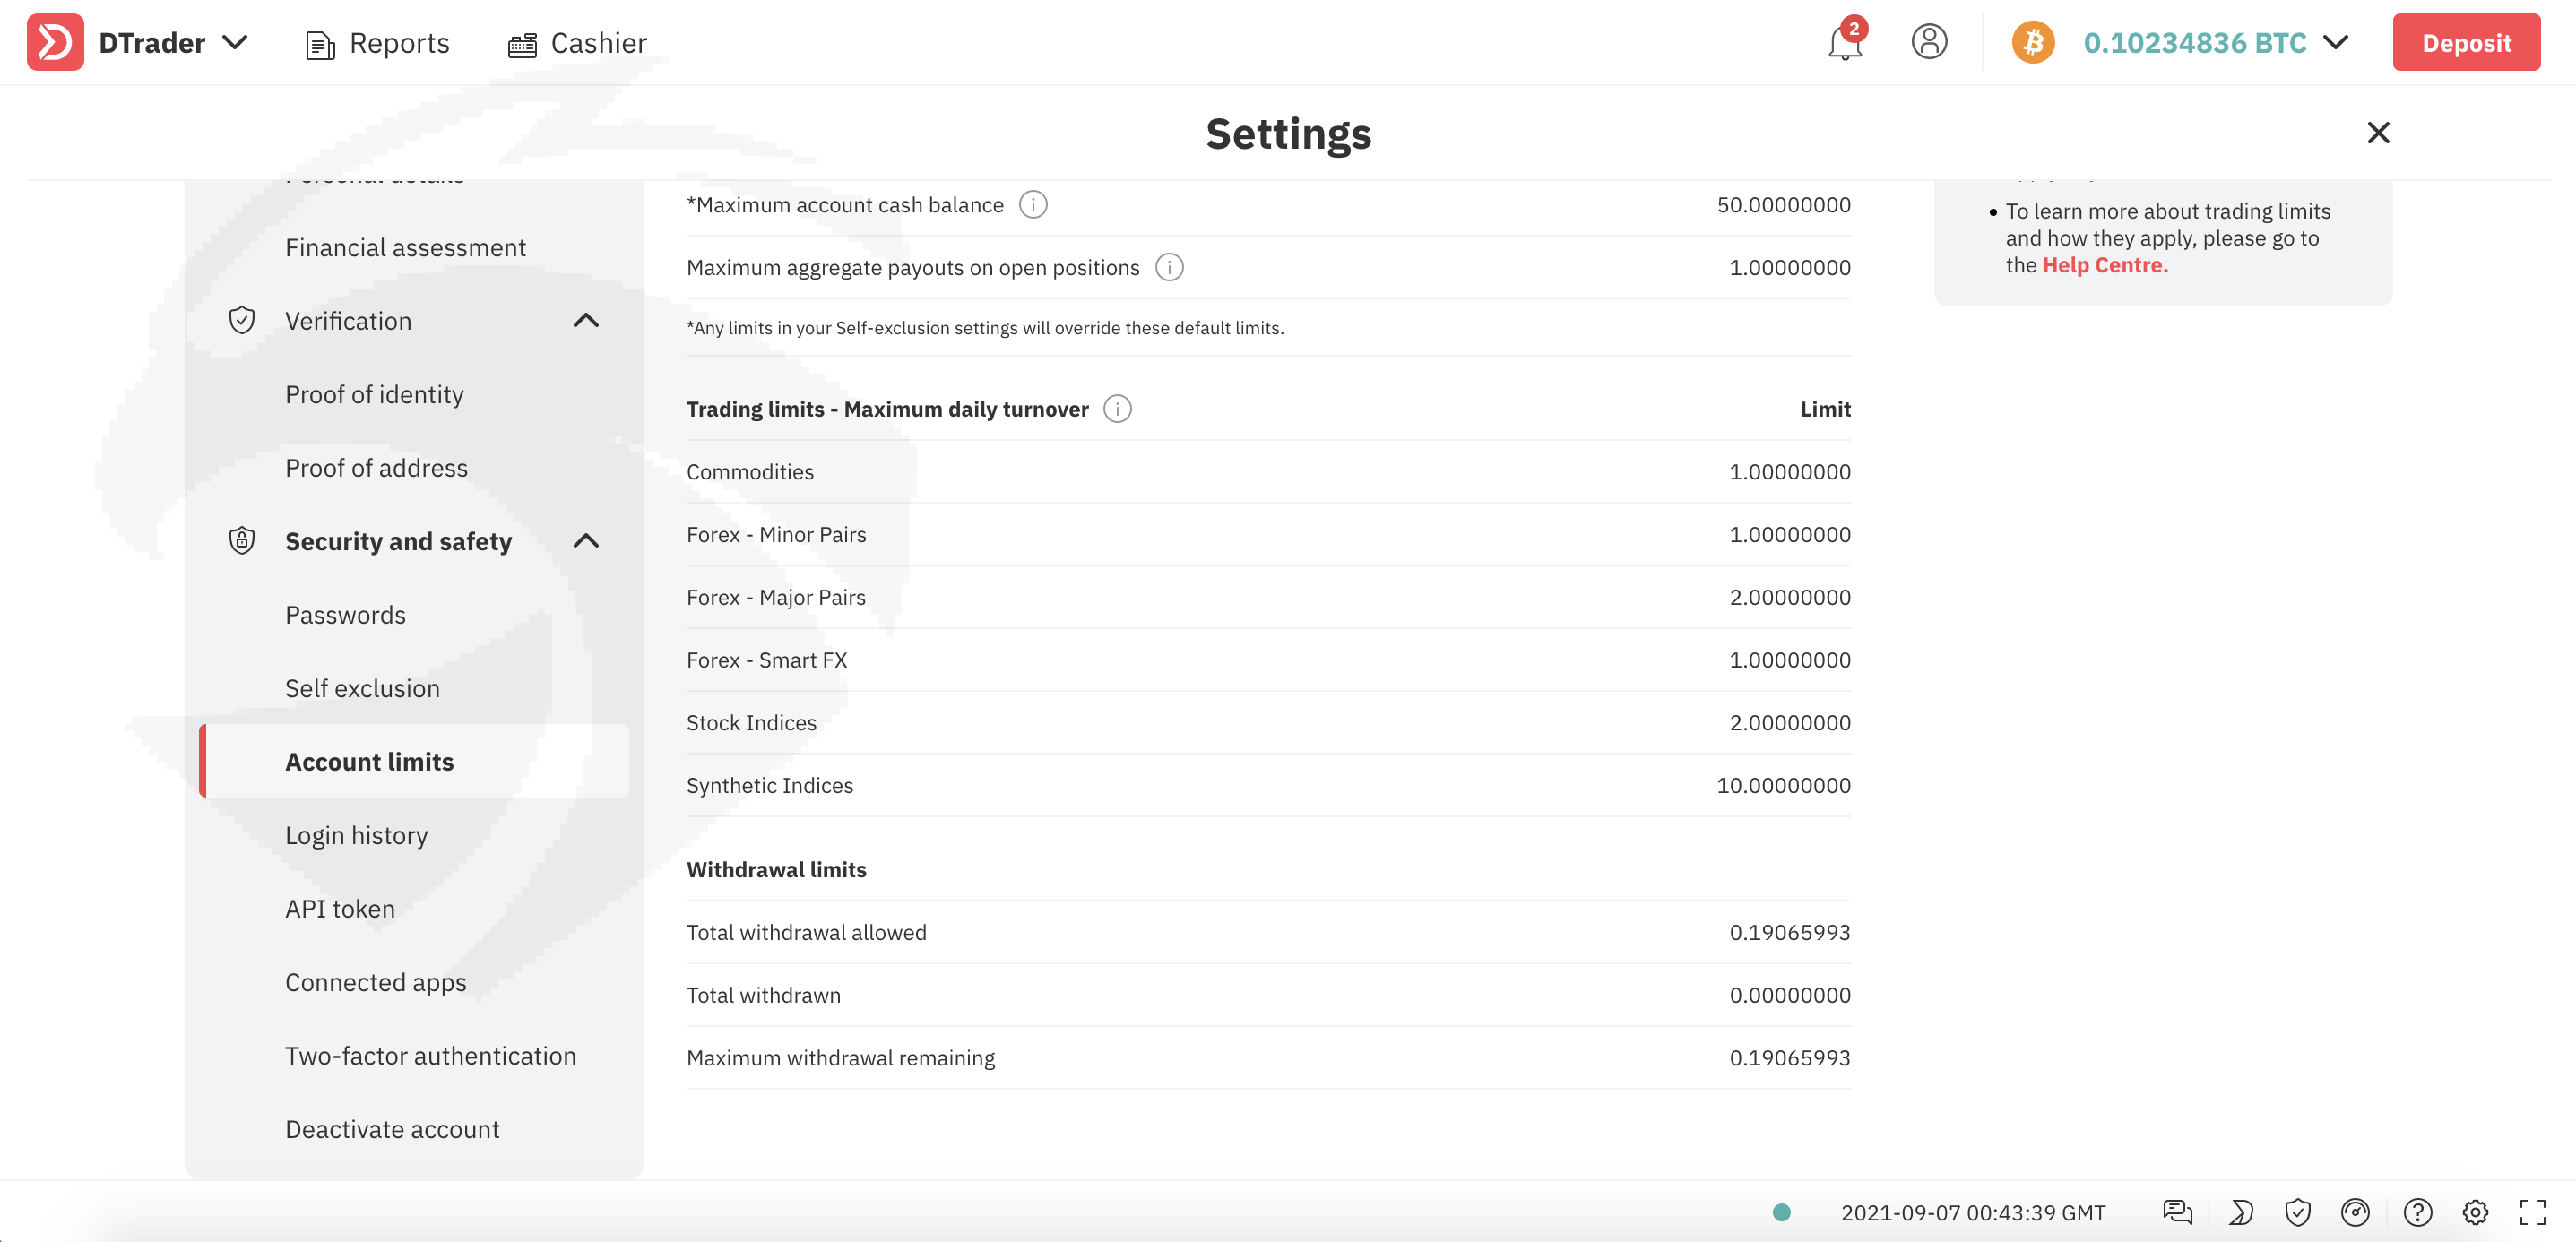
Task: Select Self exclusion in the sidebar
Action: 362,688
